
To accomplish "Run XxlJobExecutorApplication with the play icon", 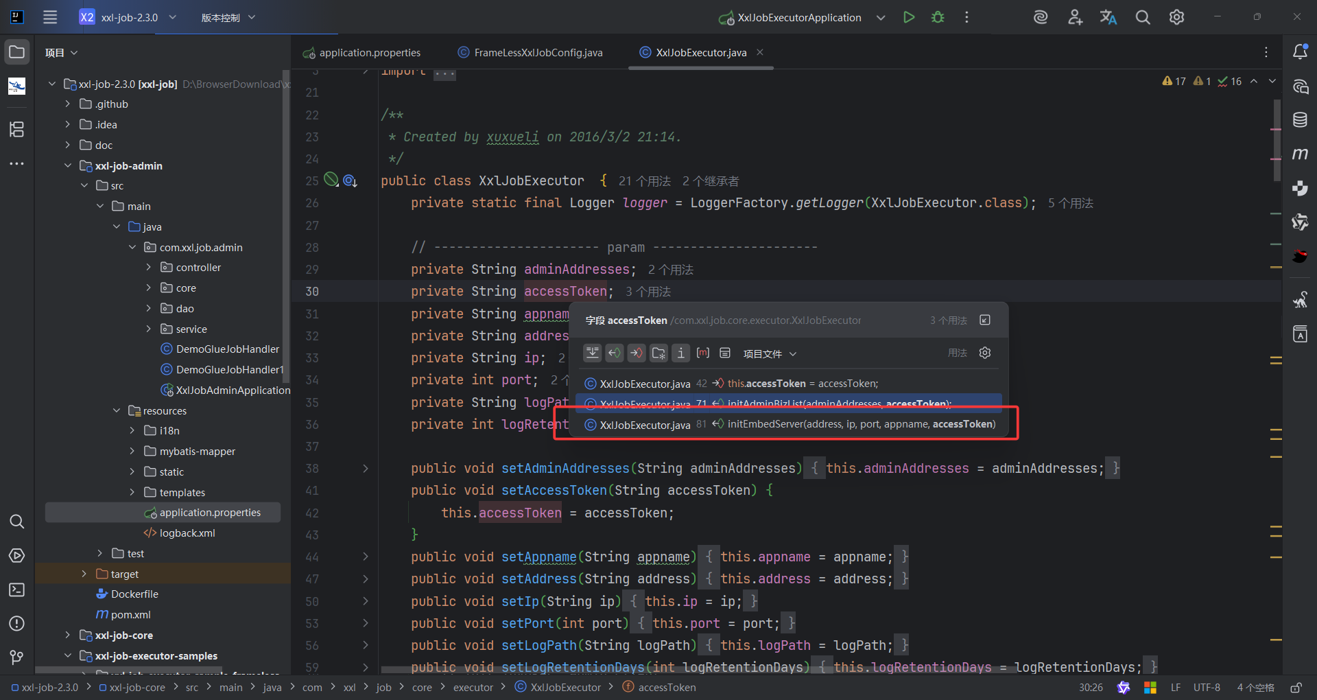I will (909, 17).
